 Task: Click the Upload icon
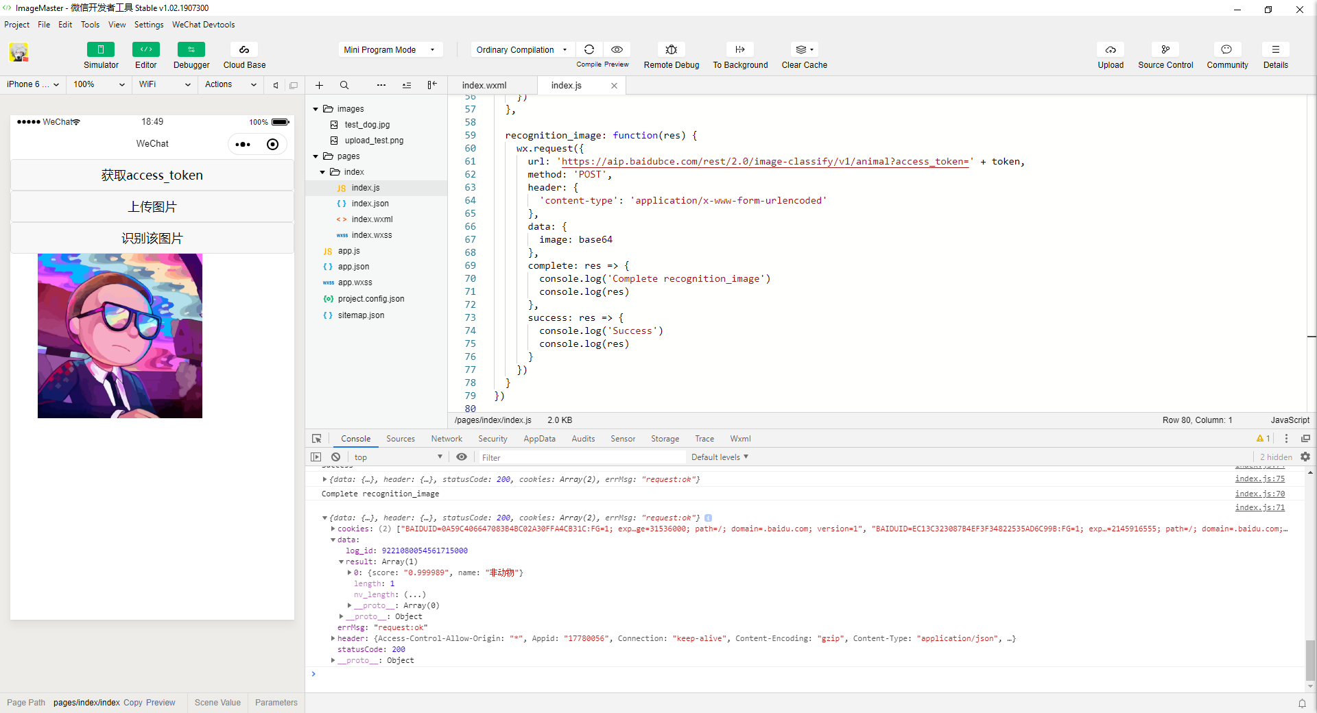pyautogui.click(x=1111, y=49)
